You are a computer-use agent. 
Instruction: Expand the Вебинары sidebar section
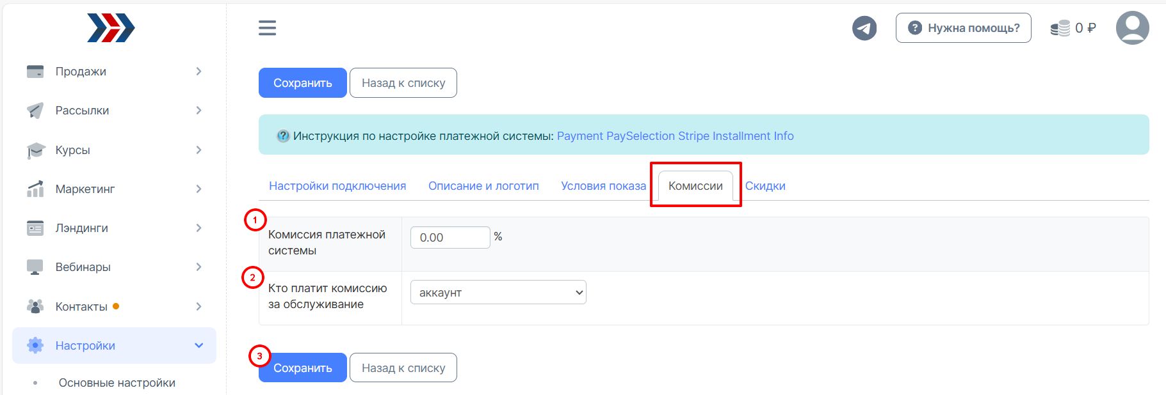coord(114,267)
